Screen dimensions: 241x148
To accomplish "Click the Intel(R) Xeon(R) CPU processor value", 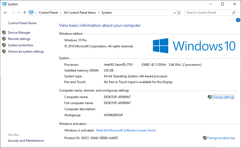I will tap(152, 65).
